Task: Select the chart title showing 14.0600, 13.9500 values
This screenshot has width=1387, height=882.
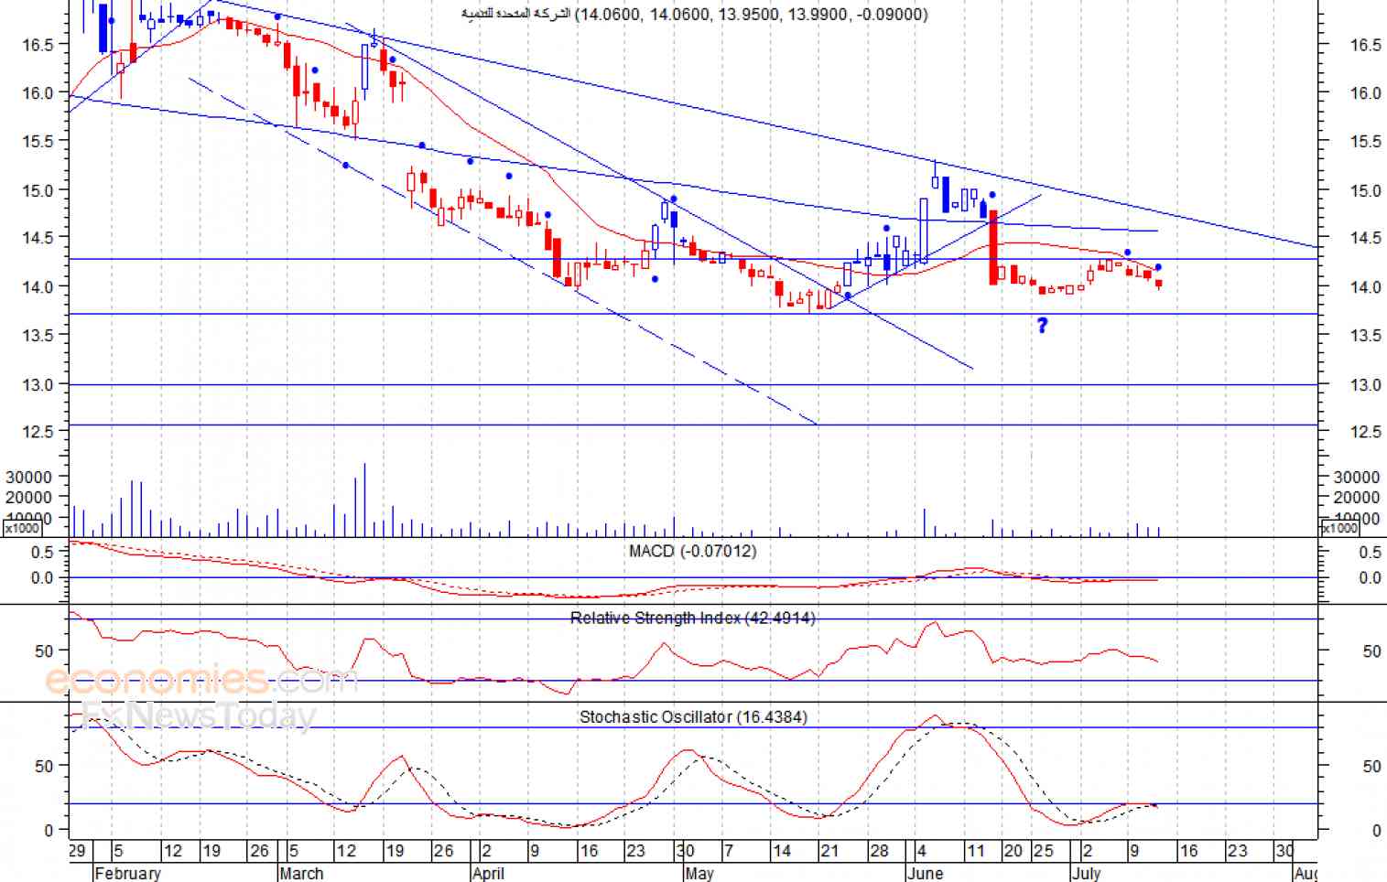Action: 694,14
